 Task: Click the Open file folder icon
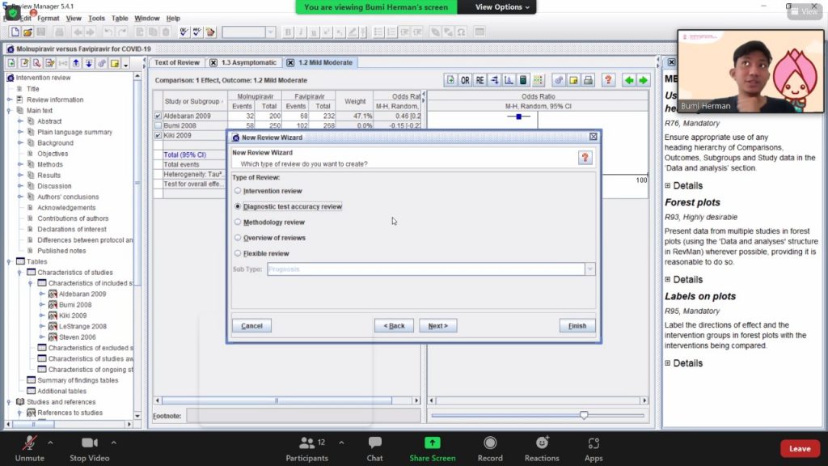click(27, 32)
